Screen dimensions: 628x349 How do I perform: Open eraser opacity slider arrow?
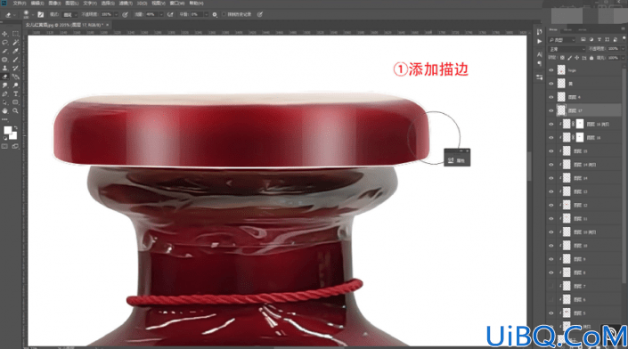(x=116, y=14)
